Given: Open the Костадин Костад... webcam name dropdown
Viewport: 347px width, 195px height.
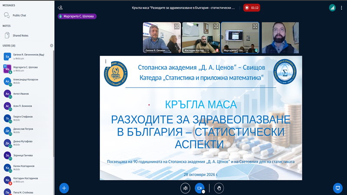Looking at the screenshot, I should pos(197,50).
